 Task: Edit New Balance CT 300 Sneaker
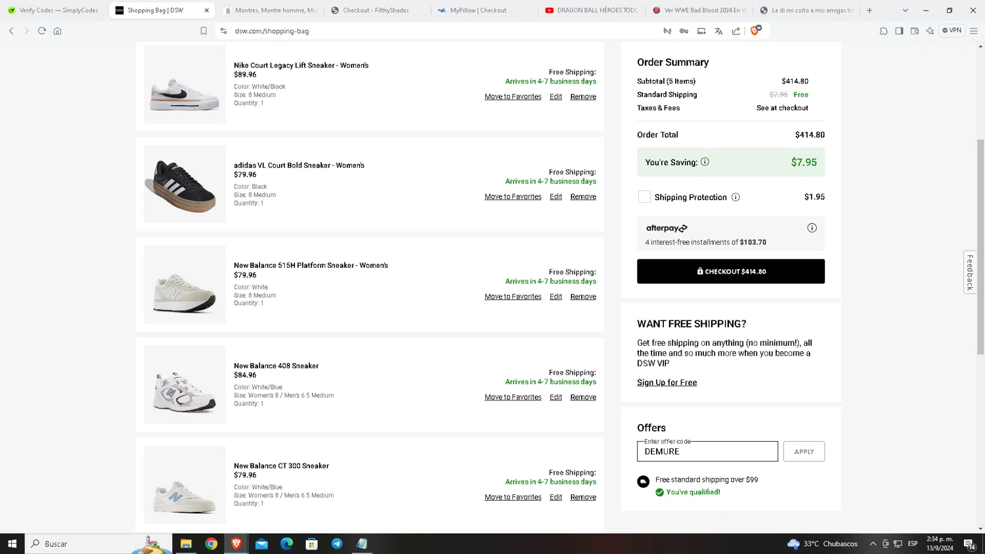tap(556, 497)
